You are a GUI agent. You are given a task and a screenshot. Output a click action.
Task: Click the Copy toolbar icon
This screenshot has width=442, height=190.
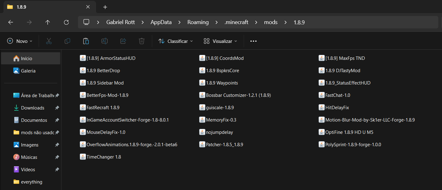[67, 41]
